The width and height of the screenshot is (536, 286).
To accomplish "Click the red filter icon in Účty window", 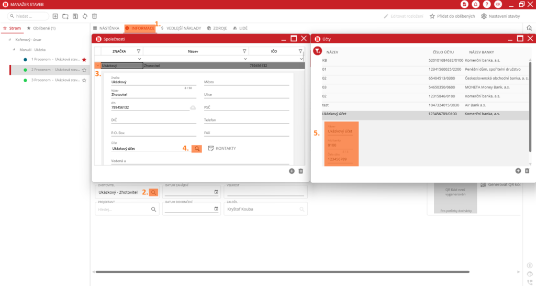I will (x=317, y=51).
